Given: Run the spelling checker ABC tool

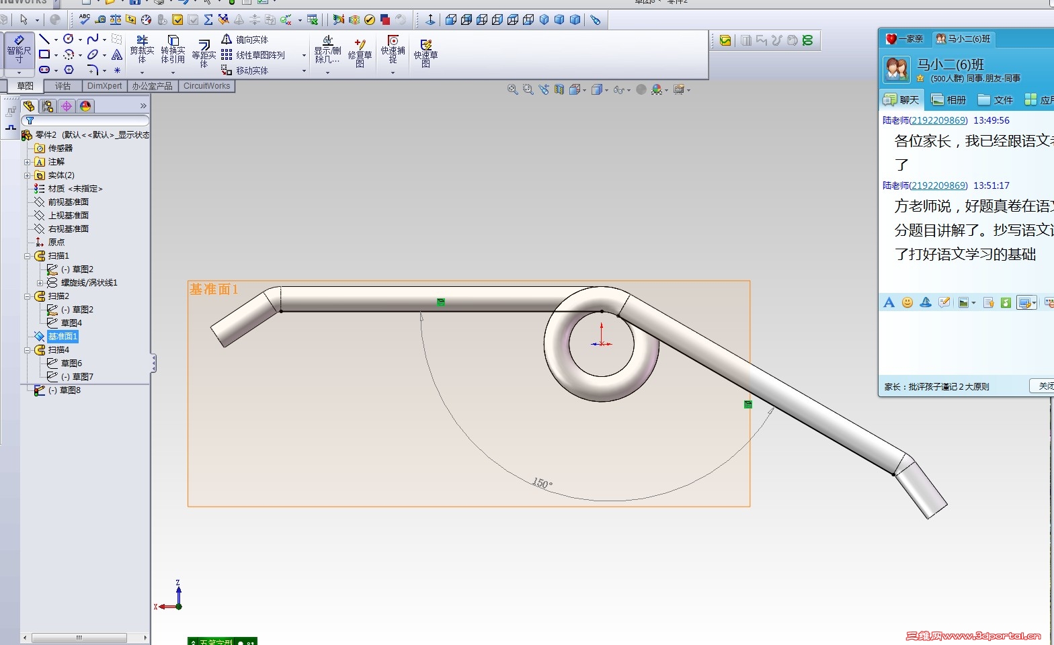Looking at the screenshot, I should pyautogui.click(x=85, y=19).
